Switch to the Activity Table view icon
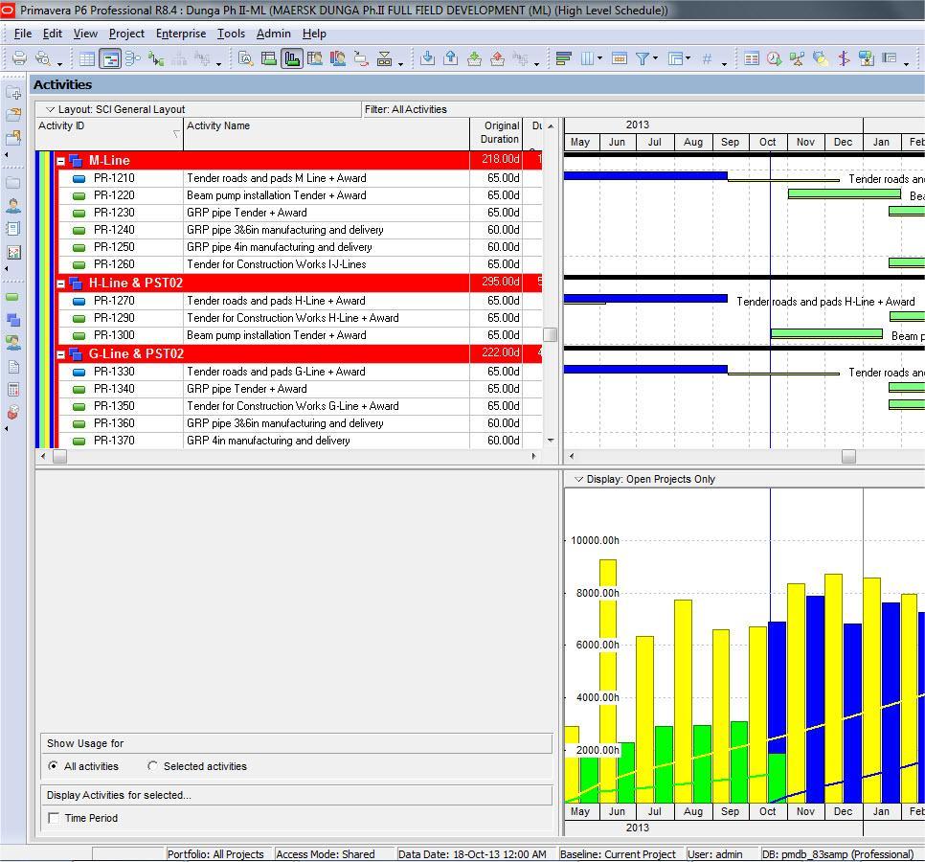The height and width of the screenshot is (862, 925). 87,58
